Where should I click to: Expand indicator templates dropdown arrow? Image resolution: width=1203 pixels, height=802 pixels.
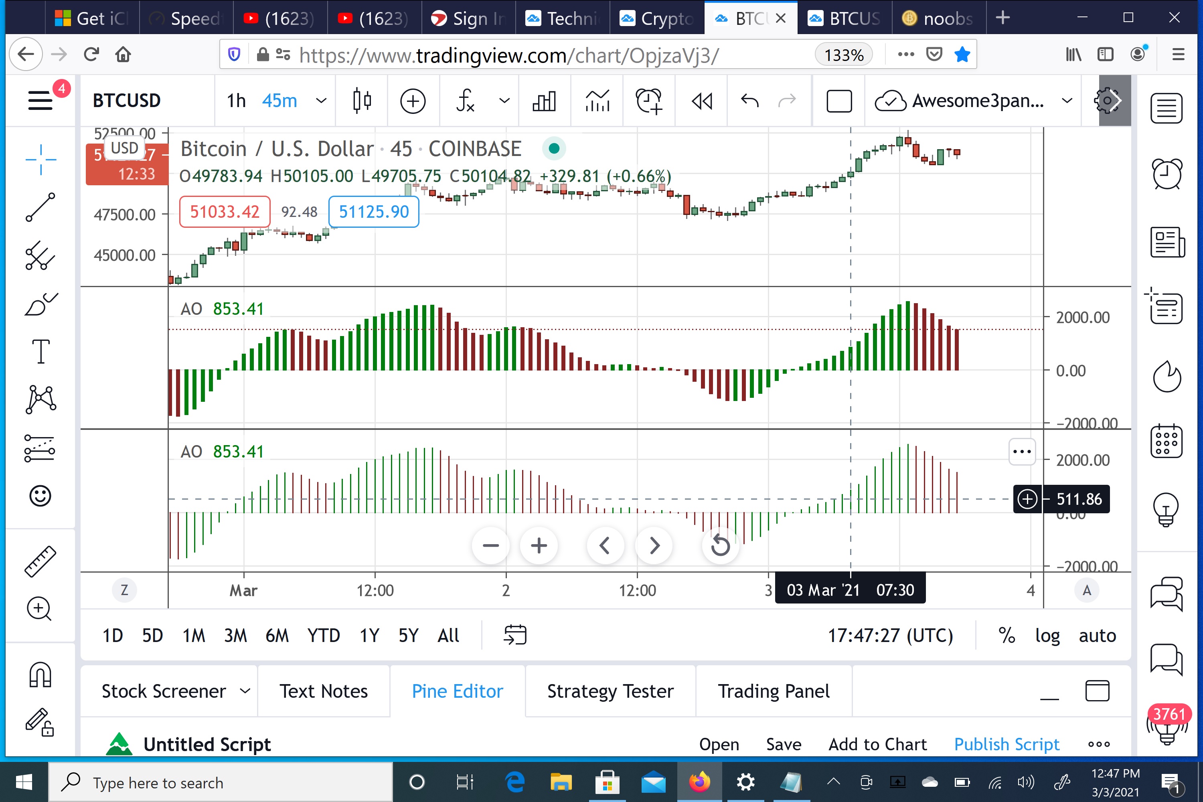[504, 100]
